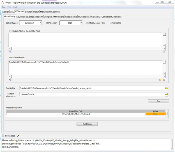The width and height of the screenshot is (175, 152).
Task: Open the File menu
Action: pyautogui.click(x=4, y=7)
